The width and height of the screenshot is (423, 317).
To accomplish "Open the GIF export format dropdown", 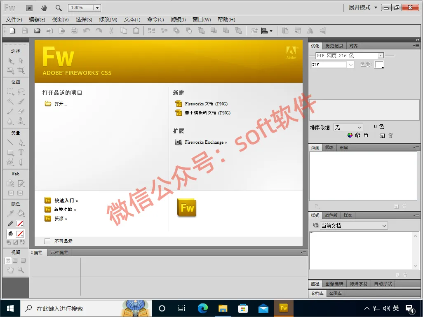I will click(350, 65).
